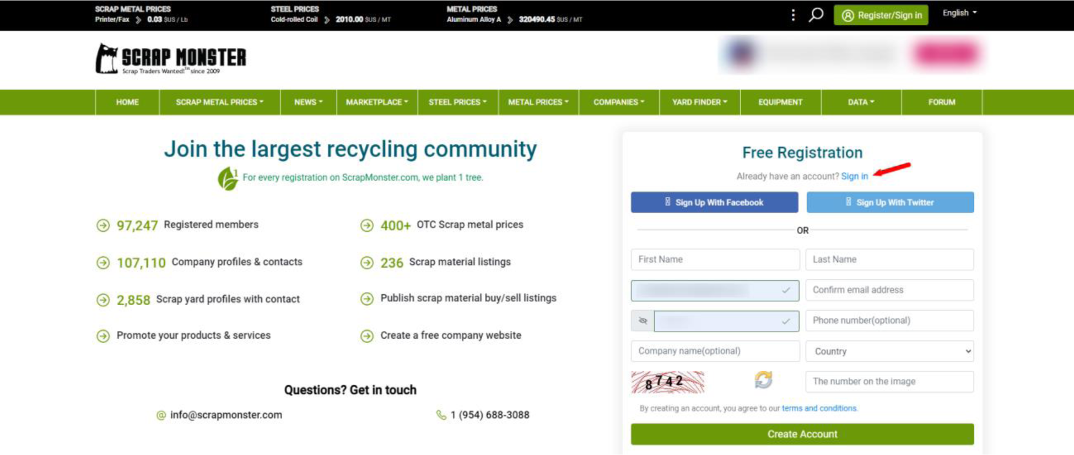Expand the English language selector
The image size is (1074, 455).
click(x=959, y=13)
